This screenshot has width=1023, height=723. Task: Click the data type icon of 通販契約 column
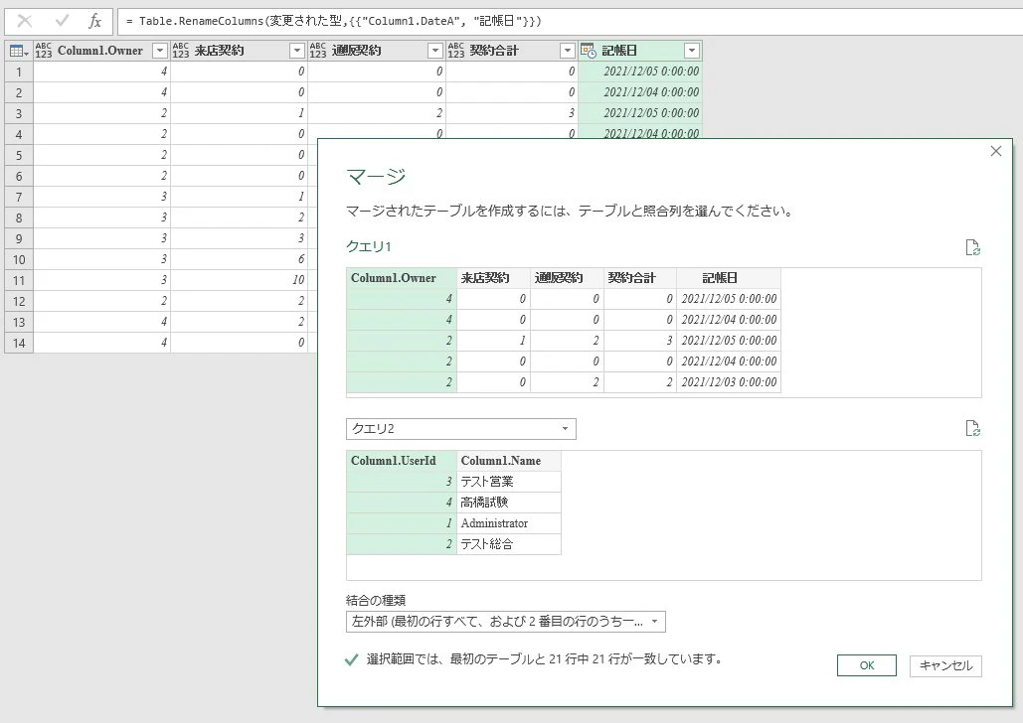(318, 51)
